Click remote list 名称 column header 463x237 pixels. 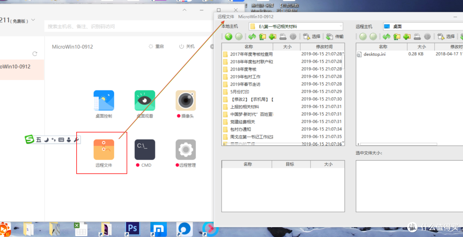coord(382,47)
